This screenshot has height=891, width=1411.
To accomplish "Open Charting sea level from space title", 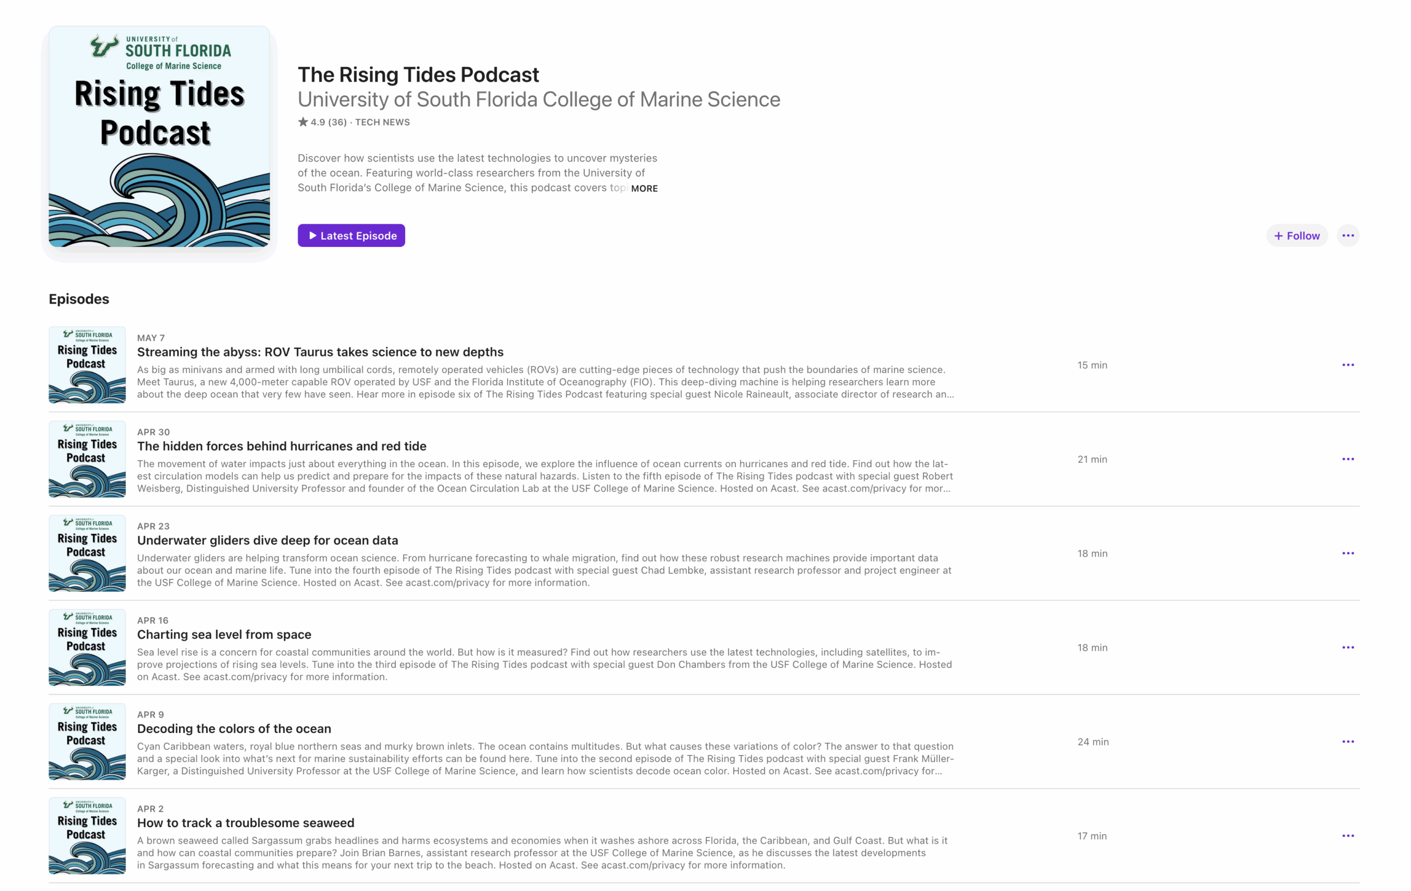I will click(224, 634).
